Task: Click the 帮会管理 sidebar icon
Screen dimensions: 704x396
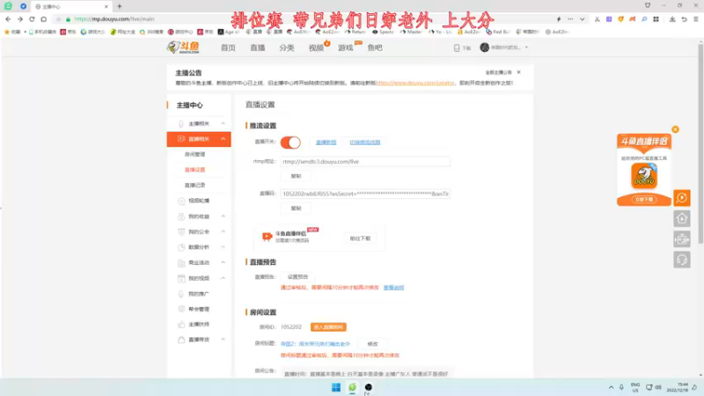Action: coord(181,309)
